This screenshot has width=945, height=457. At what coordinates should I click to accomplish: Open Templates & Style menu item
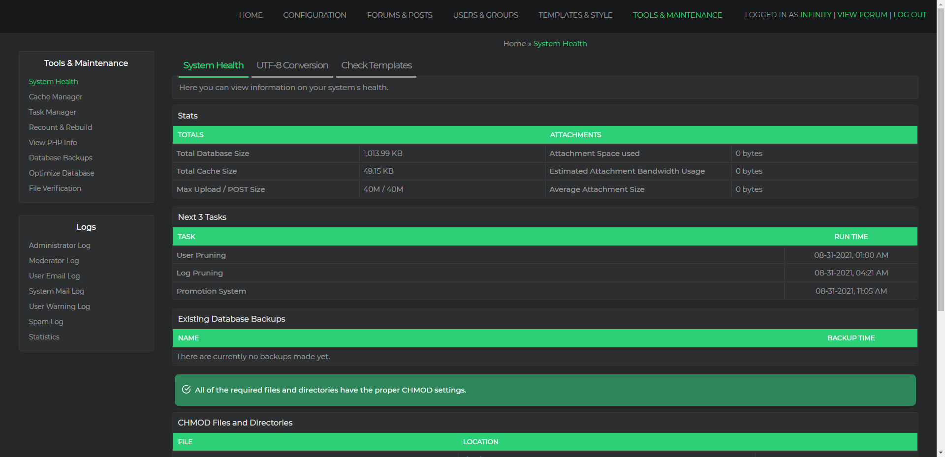[x=575, y=15]
